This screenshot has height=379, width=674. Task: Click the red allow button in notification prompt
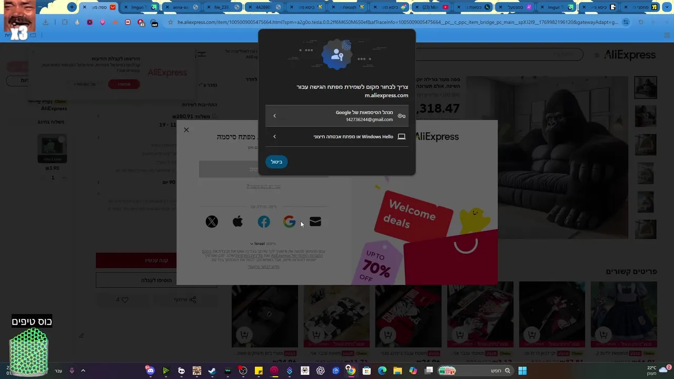pos(124,84)
